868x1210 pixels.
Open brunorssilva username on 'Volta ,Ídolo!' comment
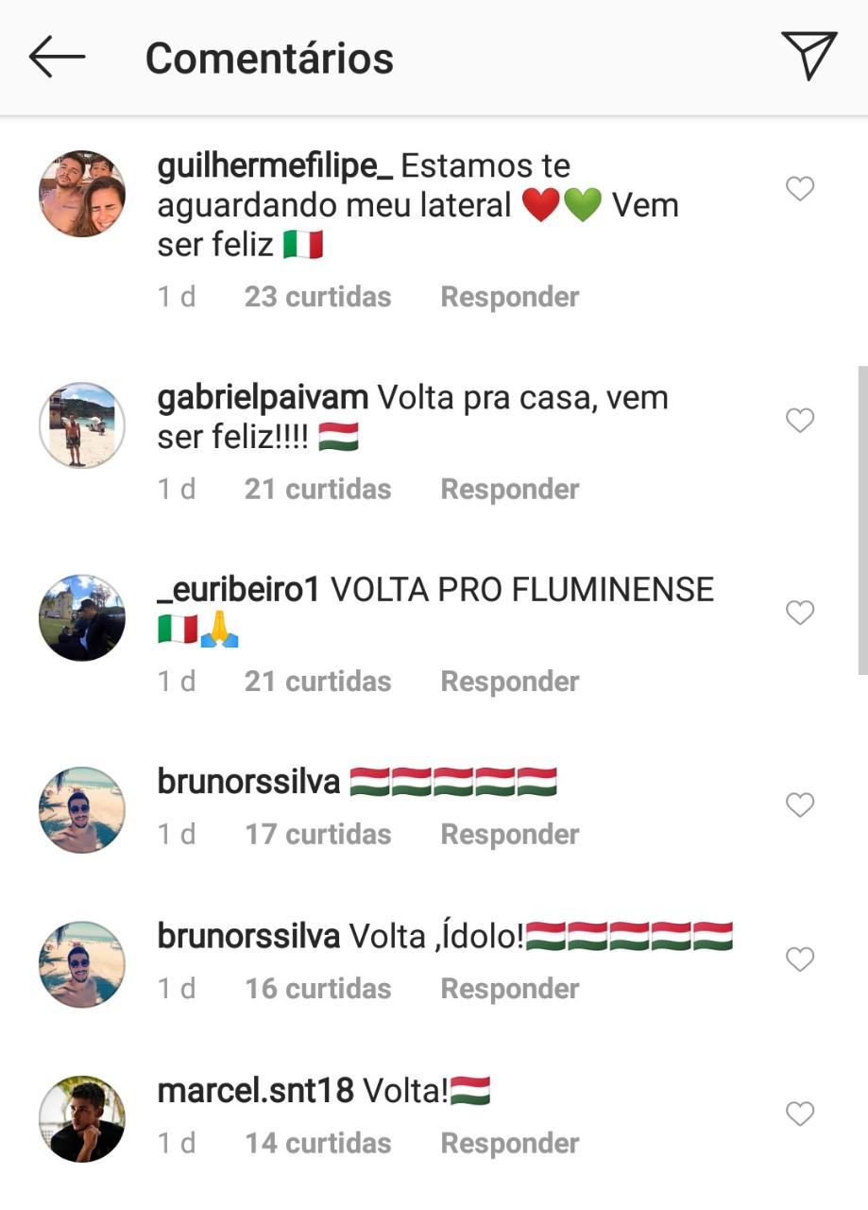[248, 937]
